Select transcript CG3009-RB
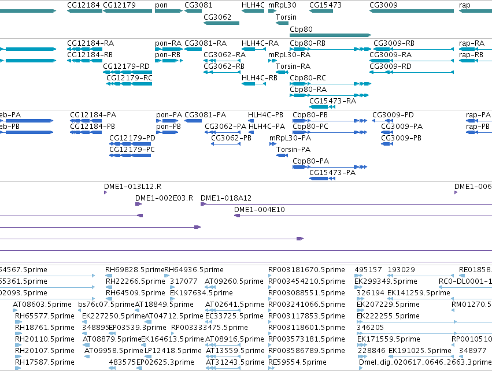The image size is (492, 371). click(394, 43)
